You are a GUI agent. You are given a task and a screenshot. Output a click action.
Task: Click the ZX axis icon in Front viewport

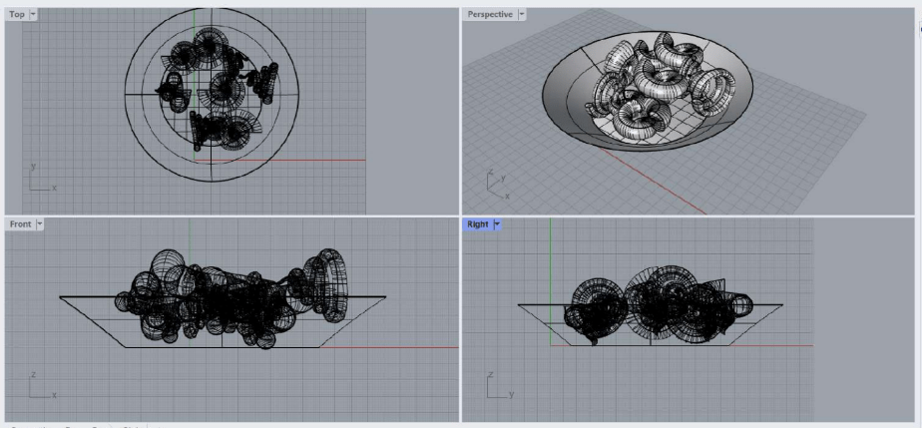click(x=40, y=386)
